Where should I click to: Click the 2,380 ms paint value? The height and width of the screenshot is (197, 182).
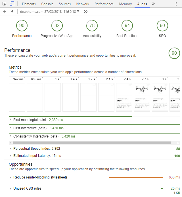coord(56,120)
